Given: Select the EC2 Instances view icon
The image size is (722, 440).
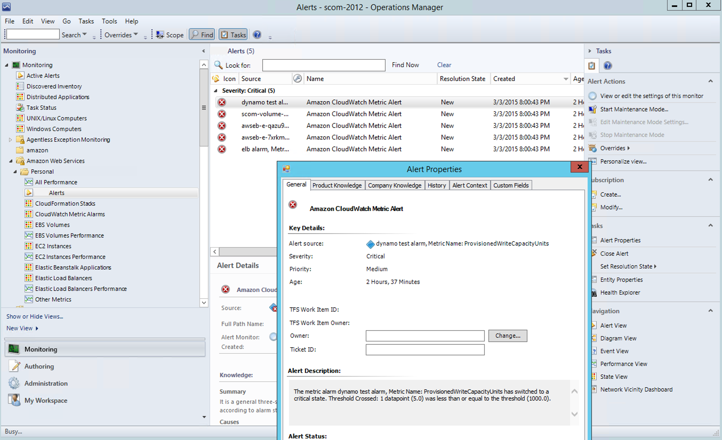Looking at the screenshot, I should [29, 246].
